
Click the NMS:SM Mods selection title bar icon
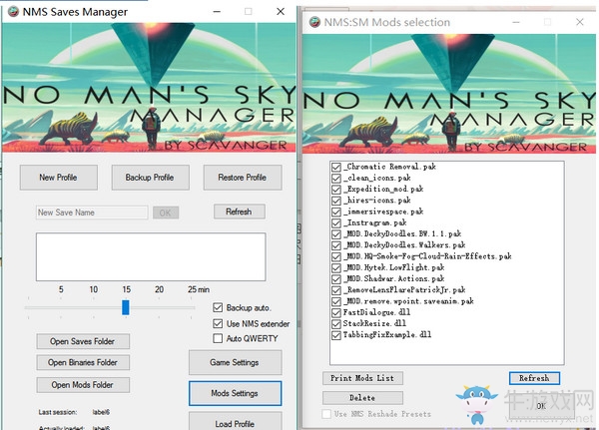(x=314, y=22)
